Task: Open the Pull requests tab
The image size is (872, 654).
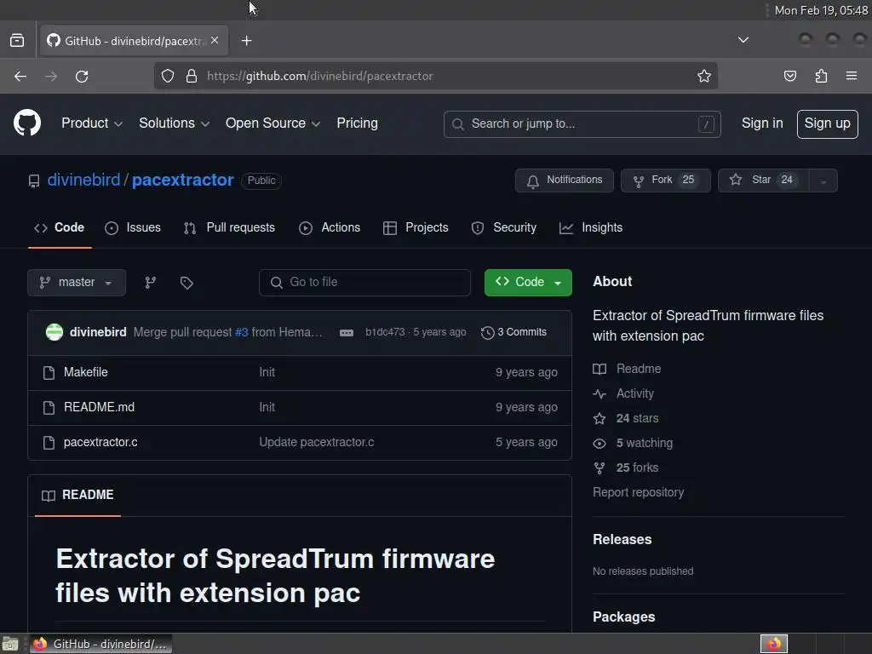Action: (x=229, y=227)
